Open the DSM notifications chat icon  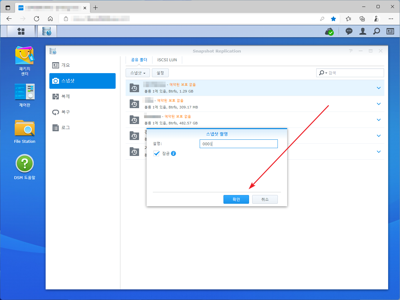pos(349,31)
